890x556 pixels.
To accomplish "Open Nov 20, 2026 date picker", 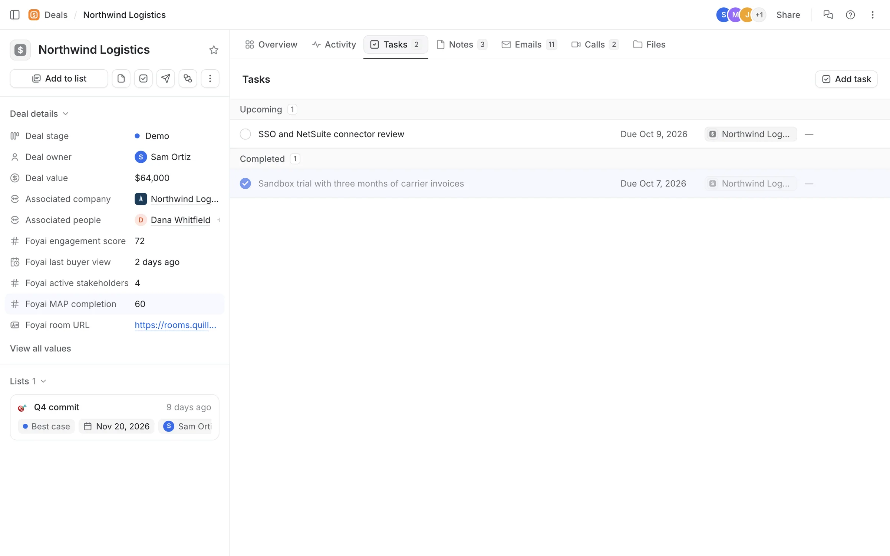I will 117,426.
